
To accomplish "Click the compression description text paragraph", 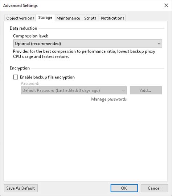I will pyautogui.click(x=84, y=54).
